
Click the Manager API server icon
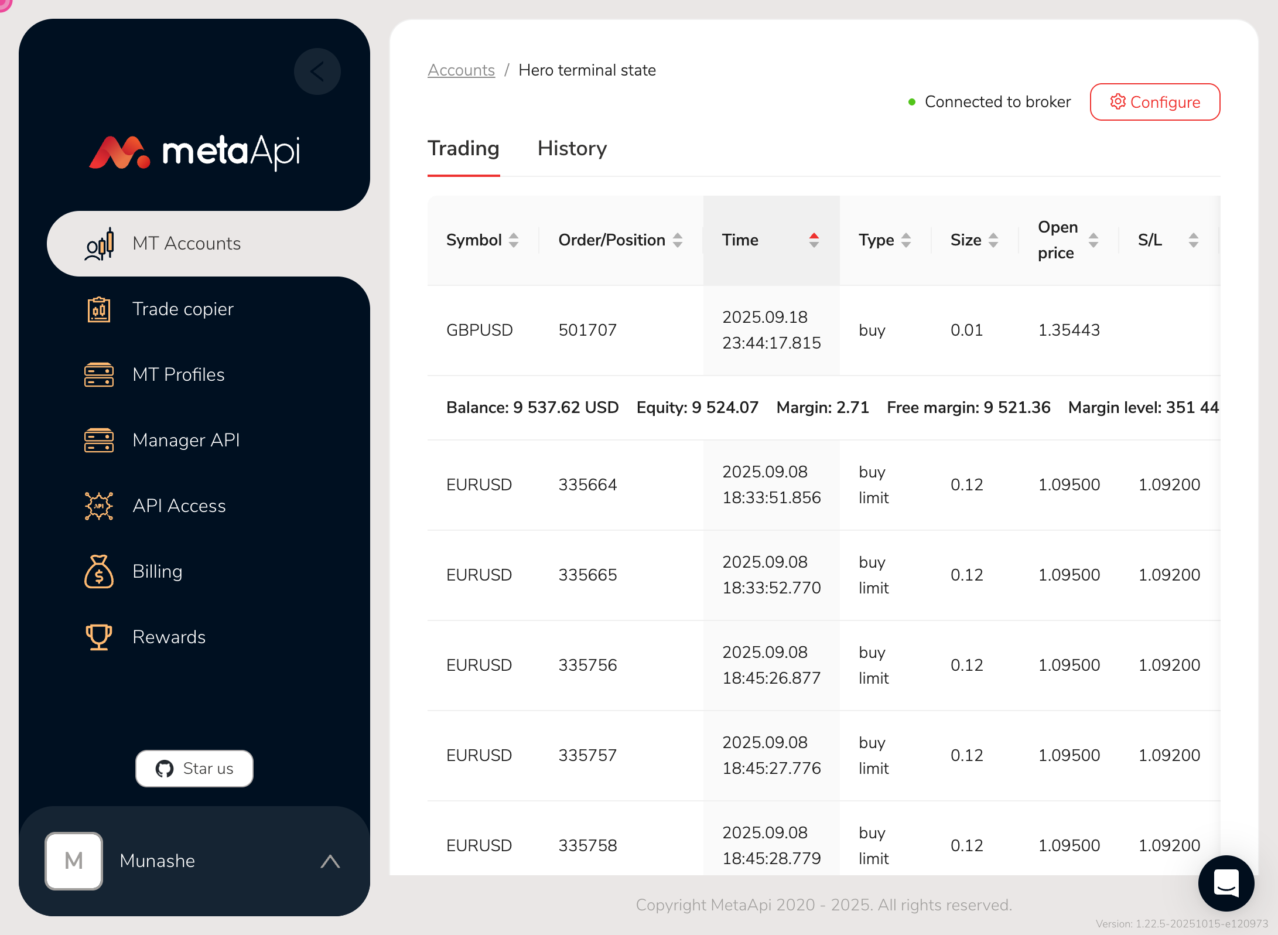(x=99, y=441)
